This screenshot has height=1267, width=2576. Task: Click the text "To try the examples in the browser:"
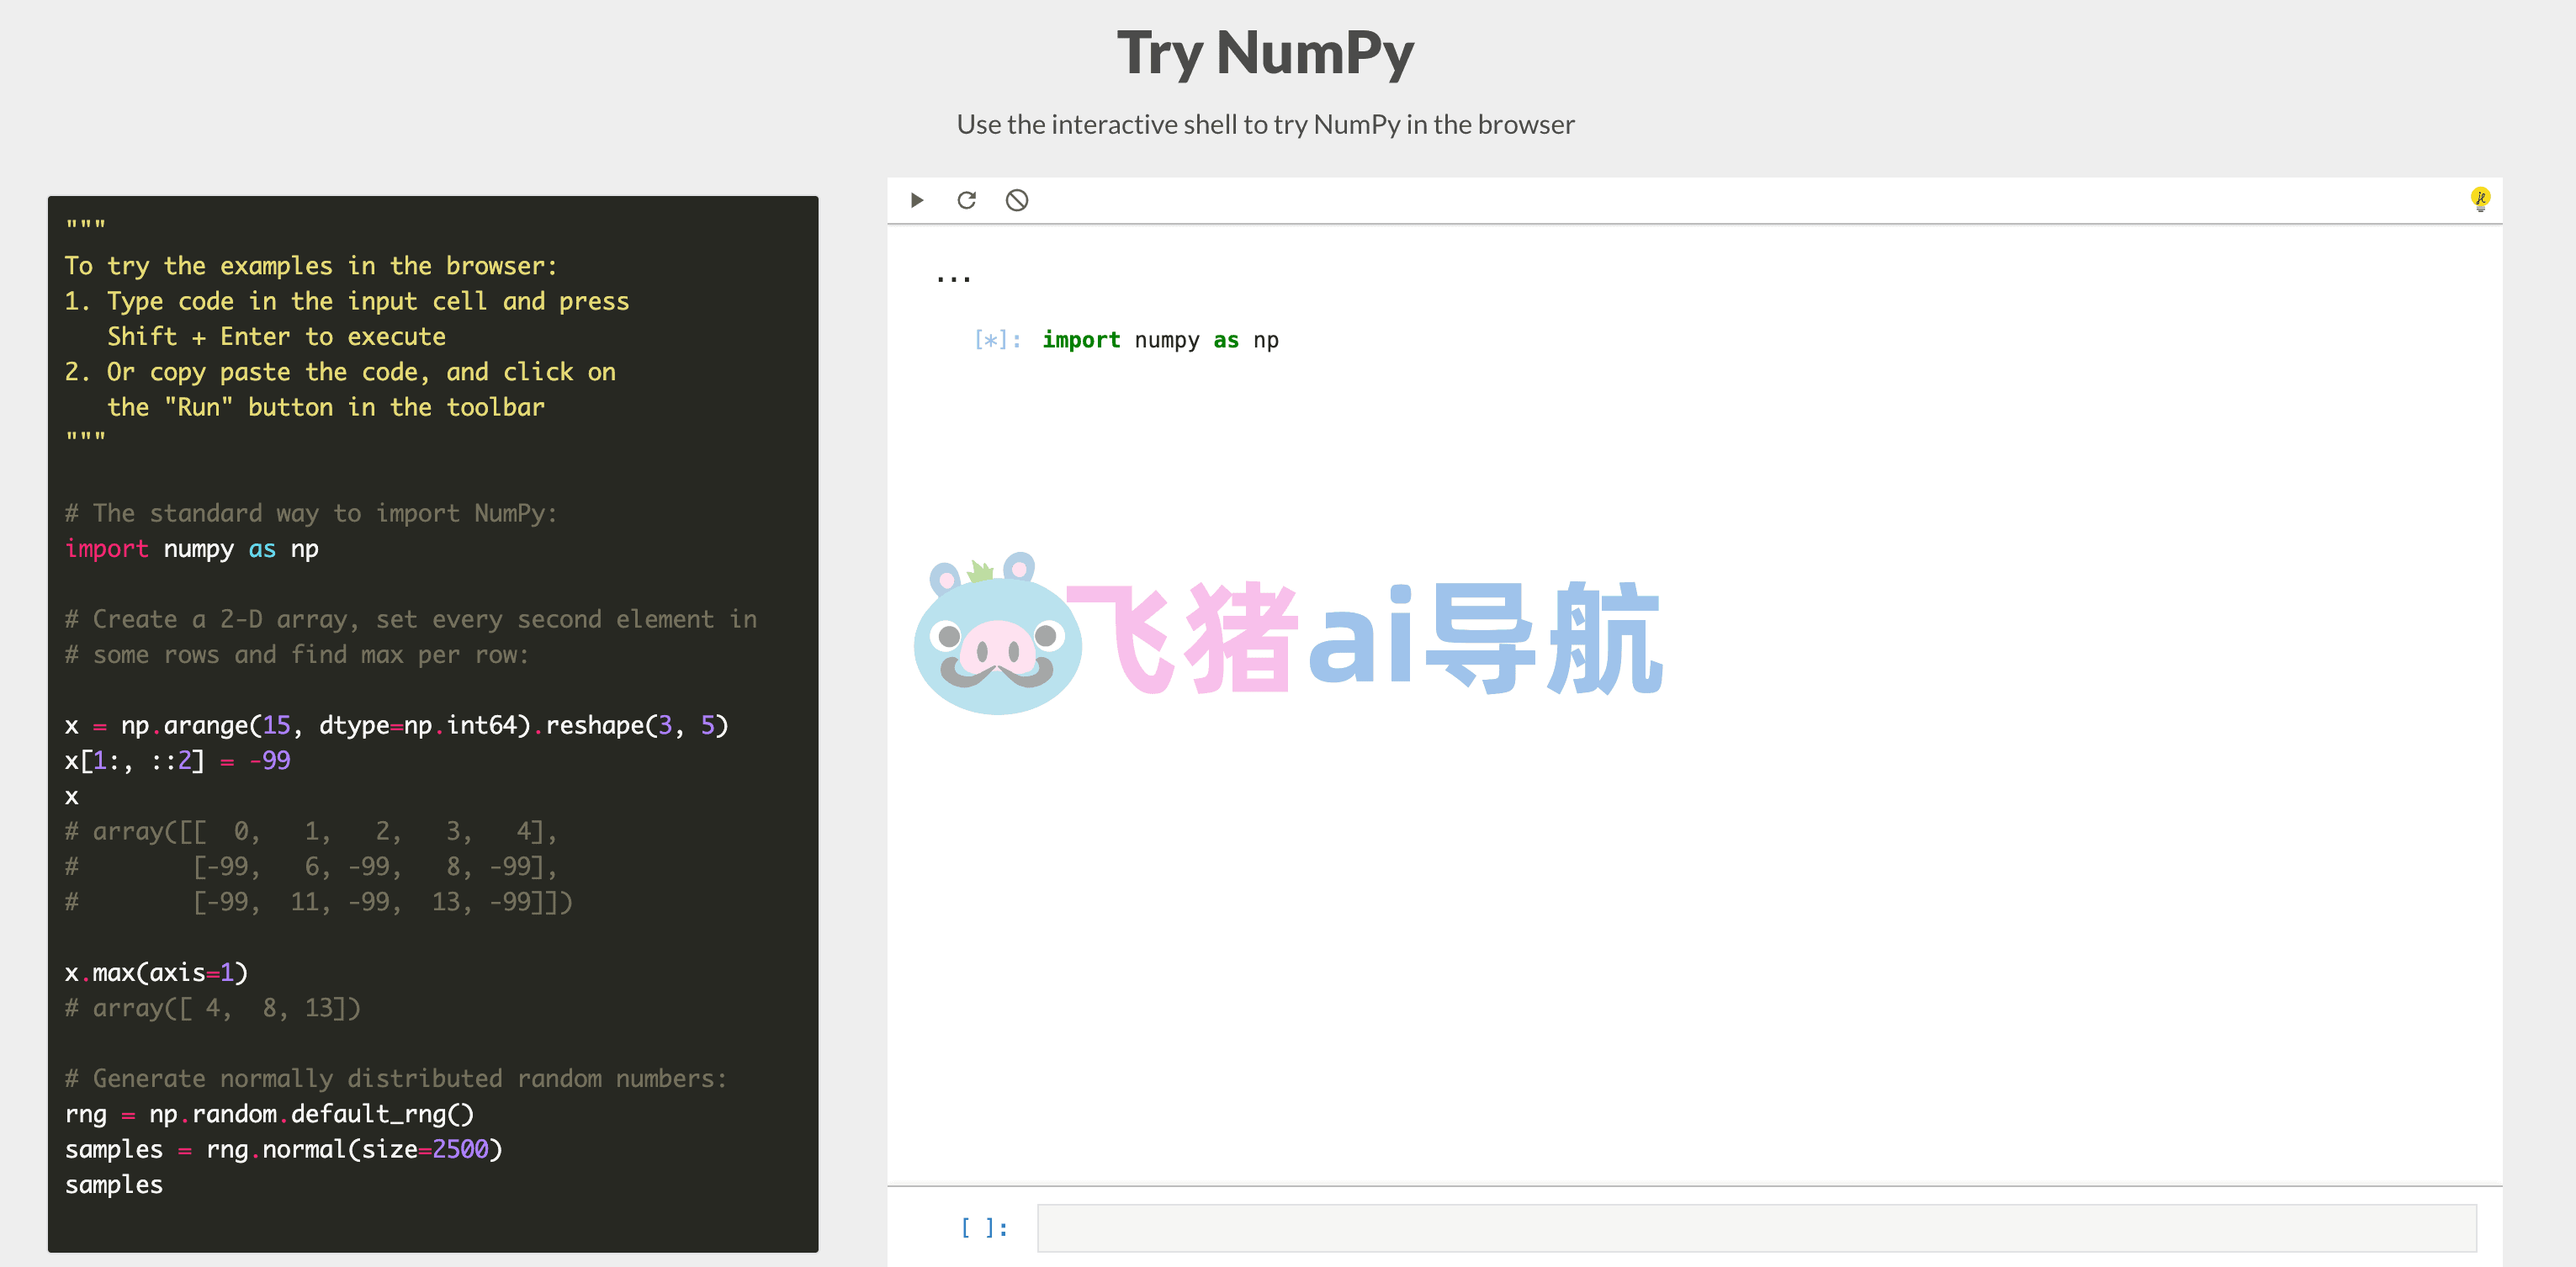(x=311, y=266)
